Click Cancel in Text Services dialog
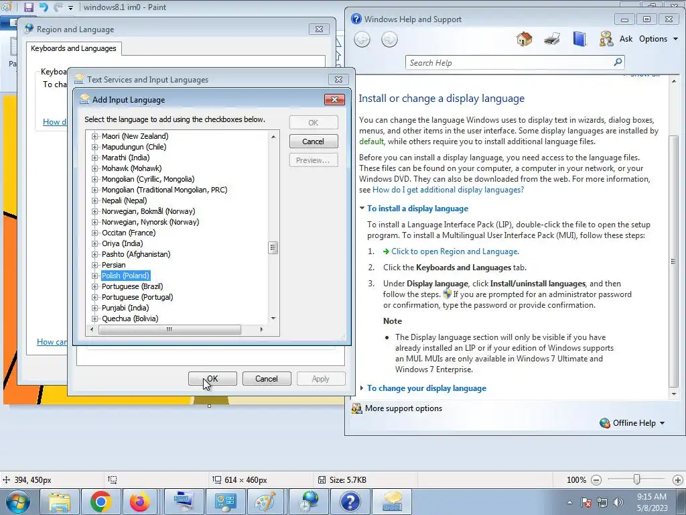The width and height of the screenshot is (686, 515). tap(267, 379)
